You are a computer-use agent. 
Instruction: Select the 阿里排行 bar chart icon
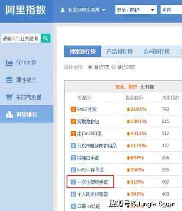9,114
